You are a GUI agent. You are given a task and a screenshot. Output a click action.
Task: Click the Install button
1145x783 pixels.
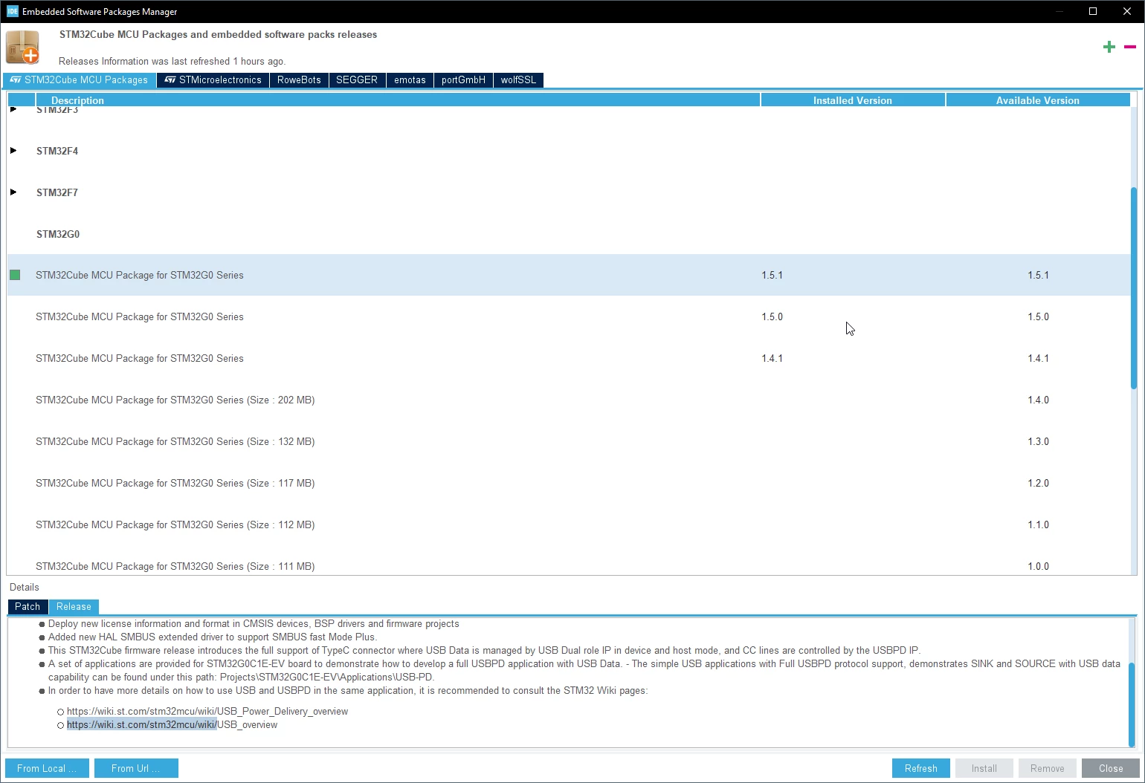984,768
